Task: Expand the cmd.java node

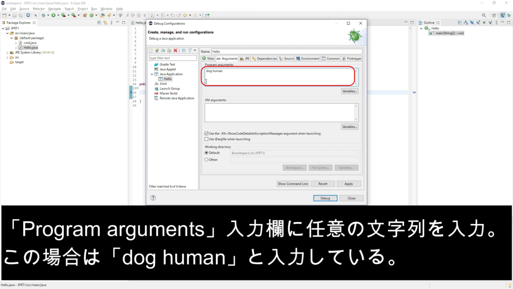Action: (16, 43)
